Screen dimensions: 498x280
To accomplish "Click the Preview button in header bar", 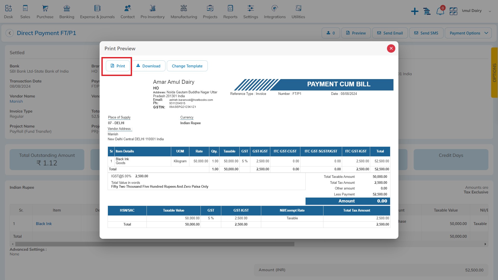I will (356, 33).
